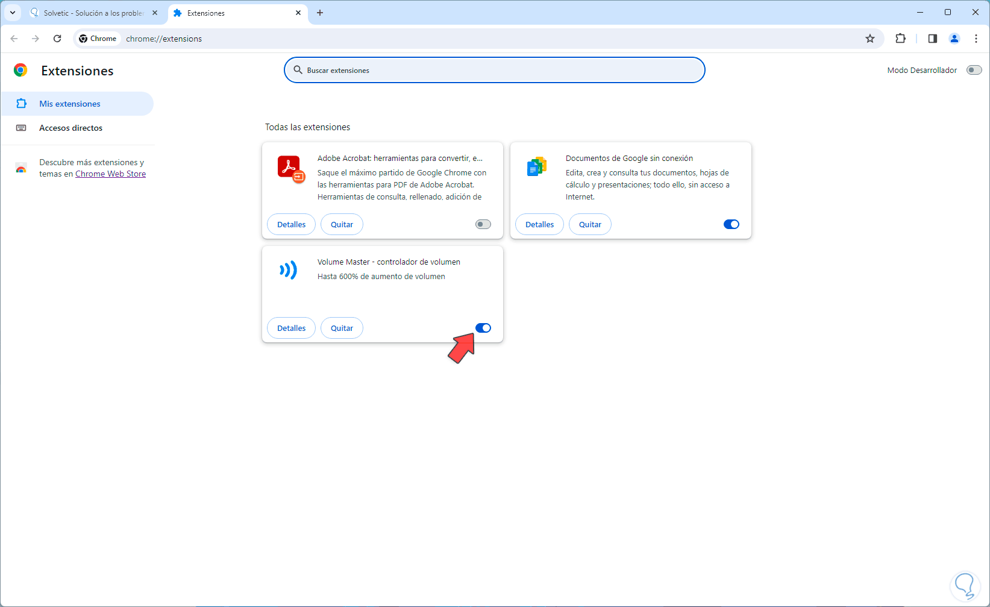Image resolution: width=990 pixels, height=607 pixels.
Task: Click the Chrome Web Store rainbow icon
Action: 21,168
